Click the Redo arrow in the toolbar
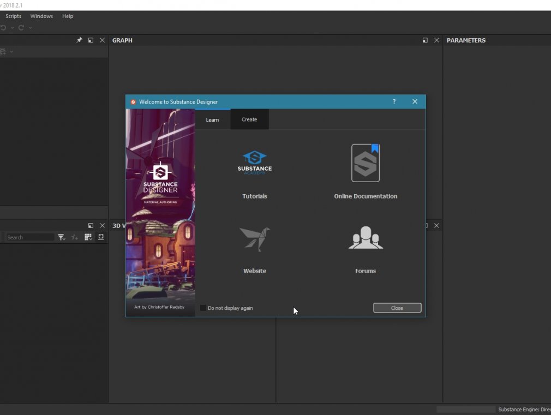 21,27
